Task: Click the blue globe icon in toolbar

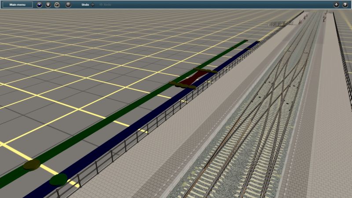Action: coord(40,5)
